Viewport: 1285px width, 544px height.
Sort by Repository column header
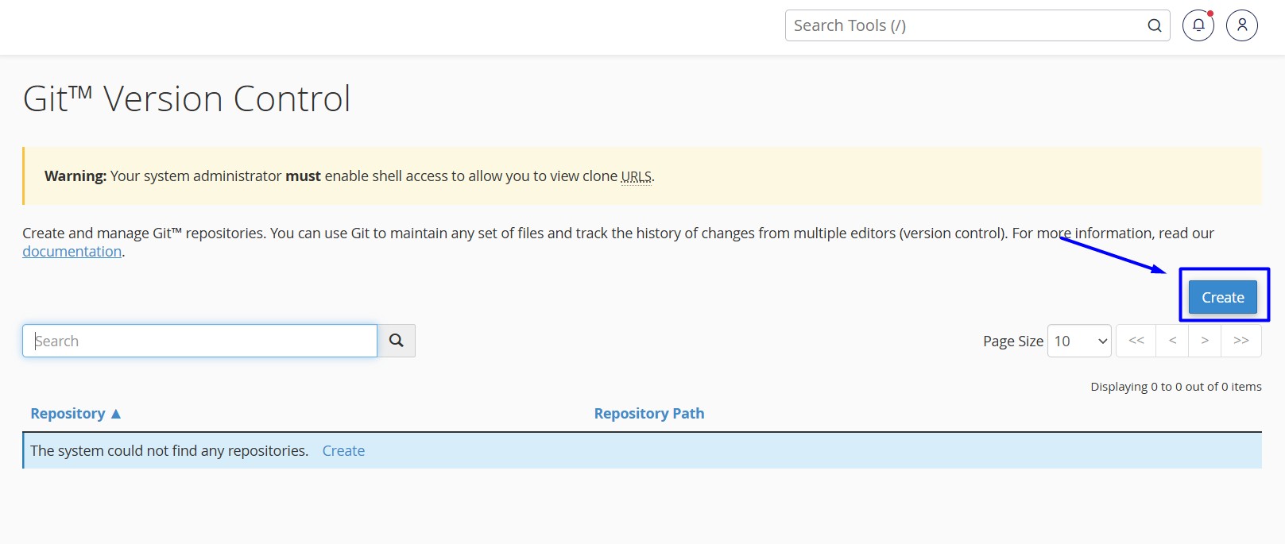point(75,413)
